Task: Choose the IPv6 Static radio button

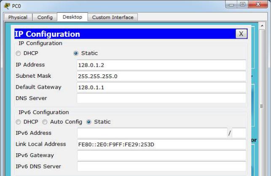Action: [x=89, y=122]
